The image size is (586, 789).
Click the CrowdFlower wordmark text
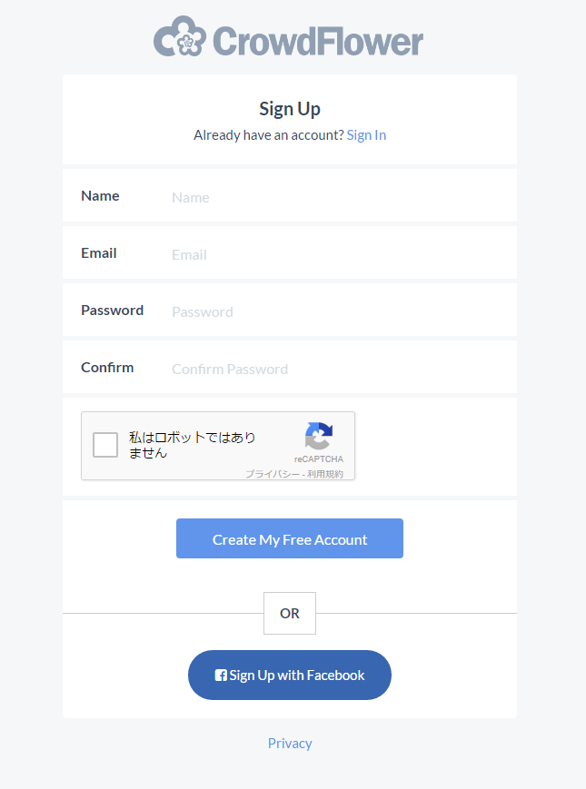pyautogui.click(x=318, y=42)
